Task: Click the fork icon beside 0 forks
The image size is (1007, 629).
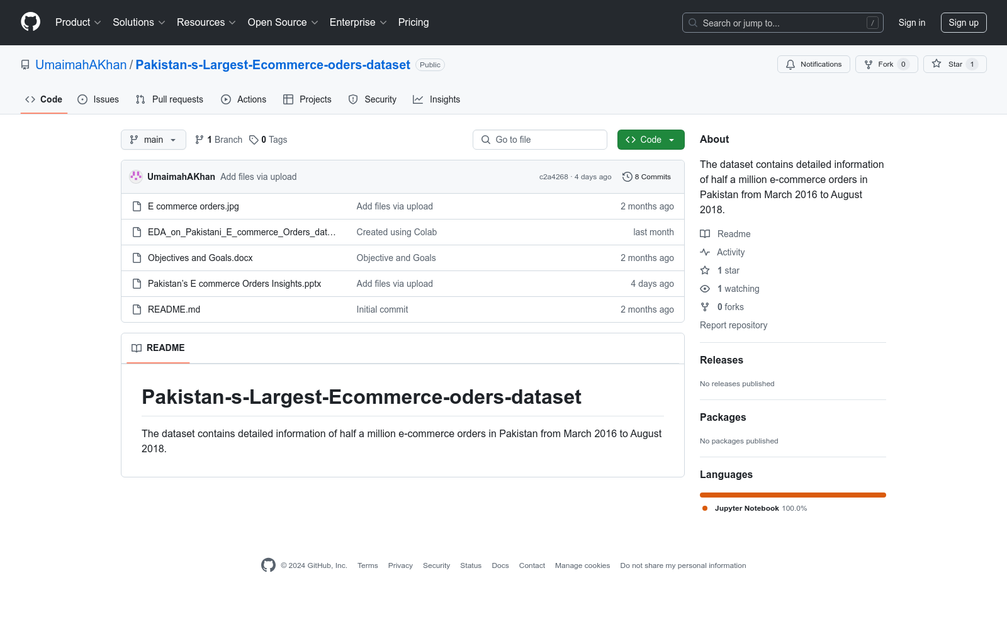Action: pos(705,307)
